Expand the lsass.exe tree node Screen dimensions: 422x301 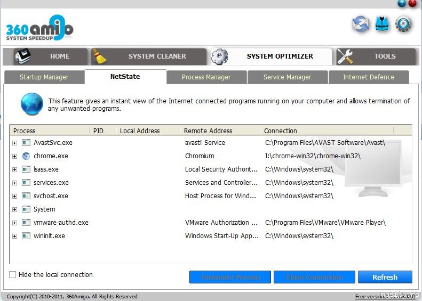point(15,169)
